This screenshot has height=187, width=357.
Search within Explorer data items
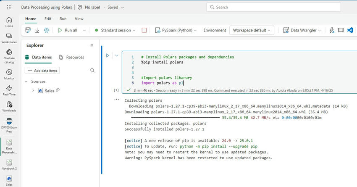(x=92, y=71)
